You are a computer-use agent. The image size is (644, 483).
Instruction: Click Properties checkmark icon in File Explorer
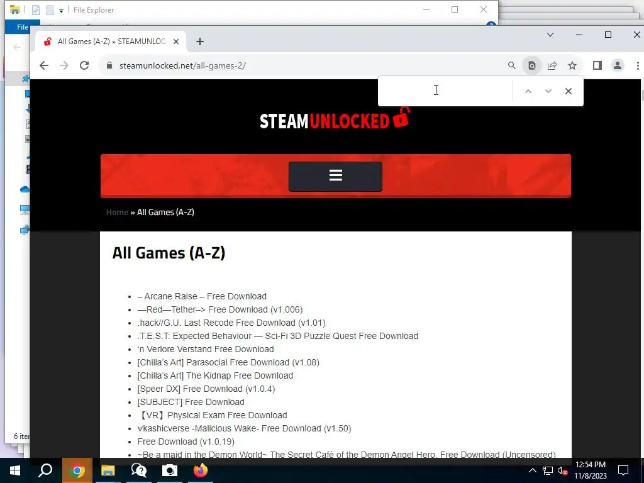(x=36, y=10)
